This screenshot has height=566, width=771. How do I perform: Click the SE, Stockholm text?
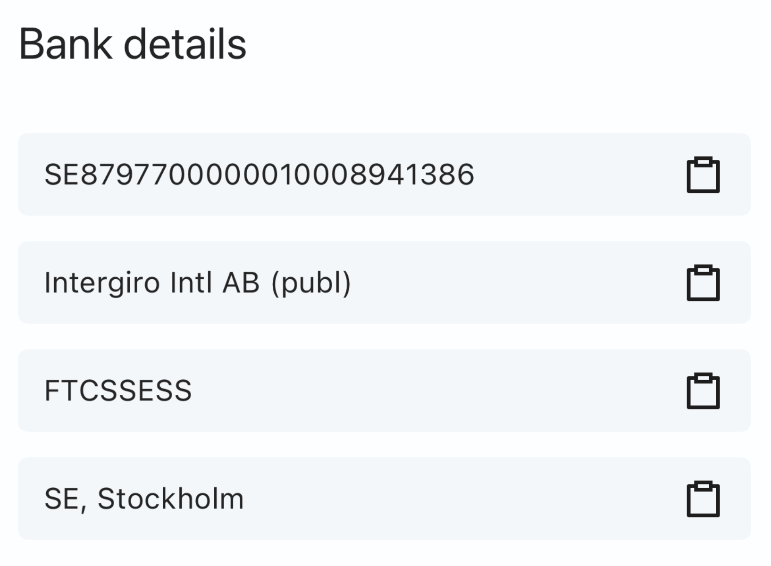point(144,499)
